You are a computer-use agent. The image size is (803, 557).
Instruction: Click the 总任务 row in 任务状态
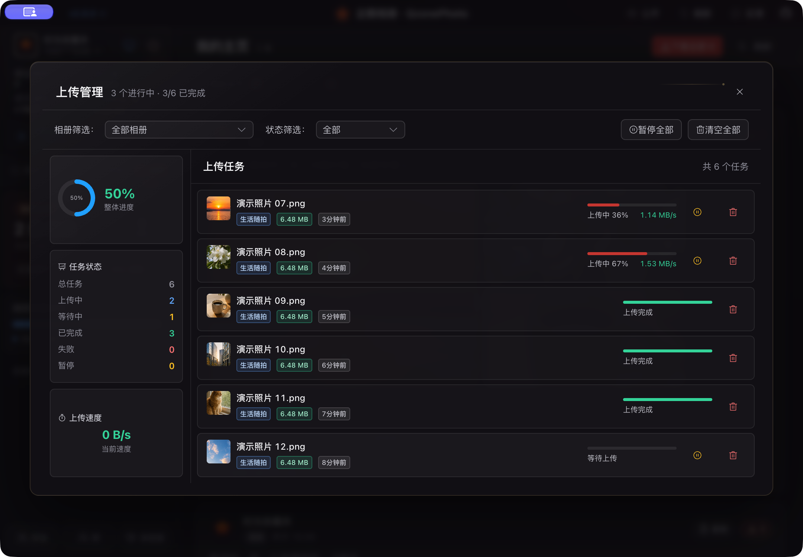(116, 284)
